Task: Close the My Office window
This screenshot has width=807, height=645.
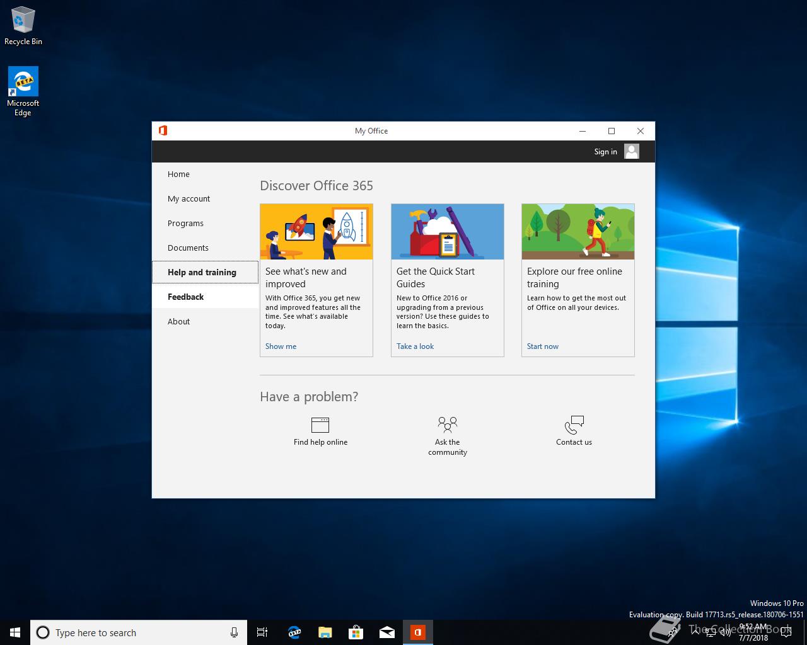Action: pos(641,131)
